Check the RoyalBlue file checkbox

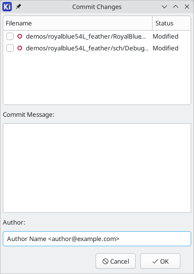(10, 36)
